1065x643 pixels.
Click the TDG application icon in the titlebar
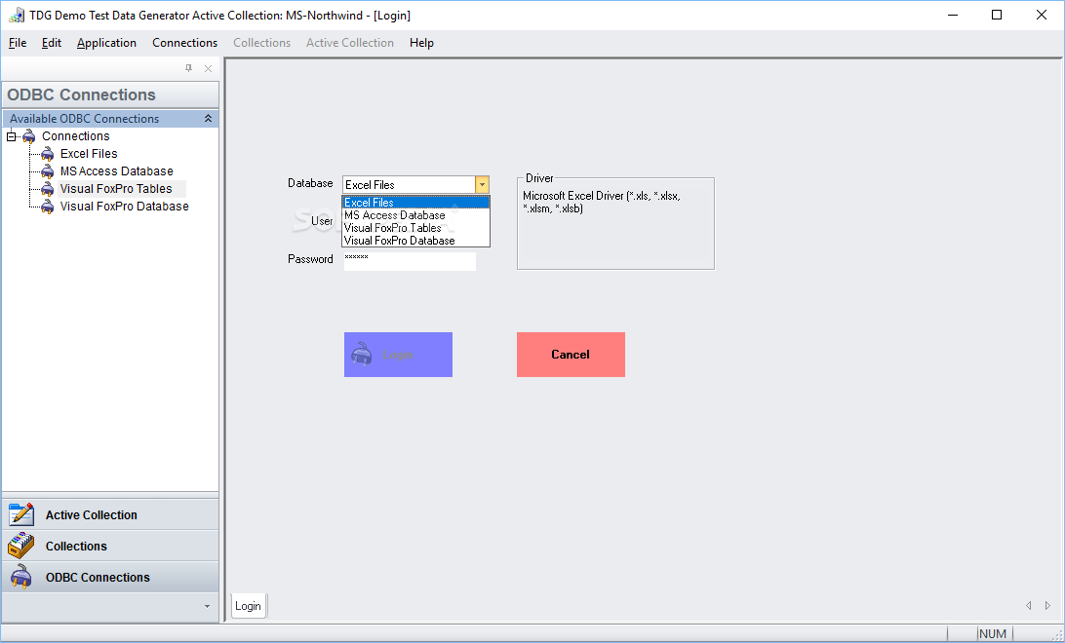pyautogui.click(x=15, y=15)
